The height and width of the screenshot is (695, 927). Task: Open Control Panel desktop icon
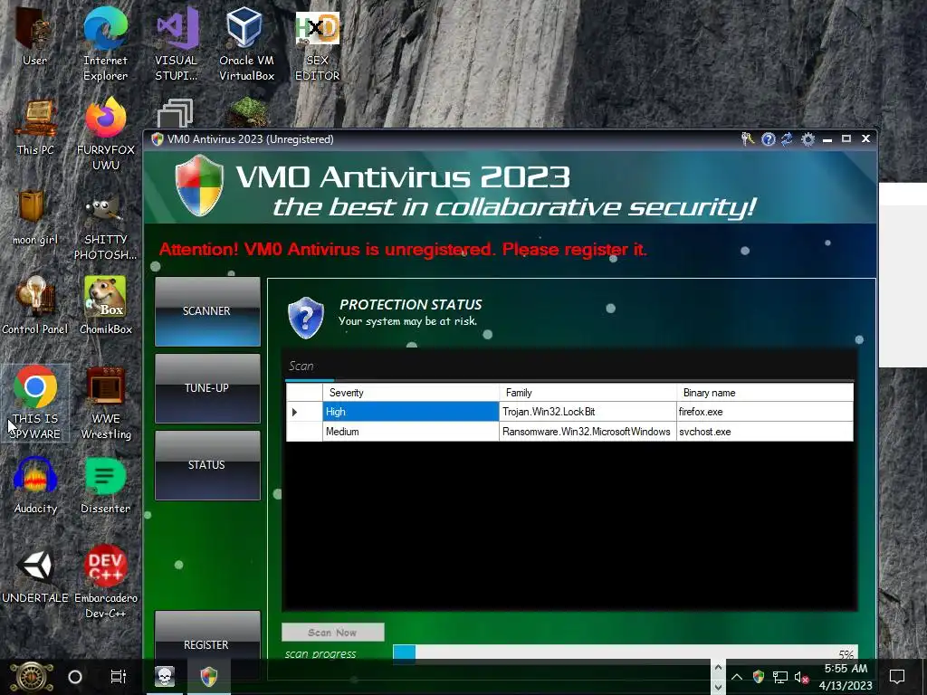pyautogui.click(x=35, y=306)
